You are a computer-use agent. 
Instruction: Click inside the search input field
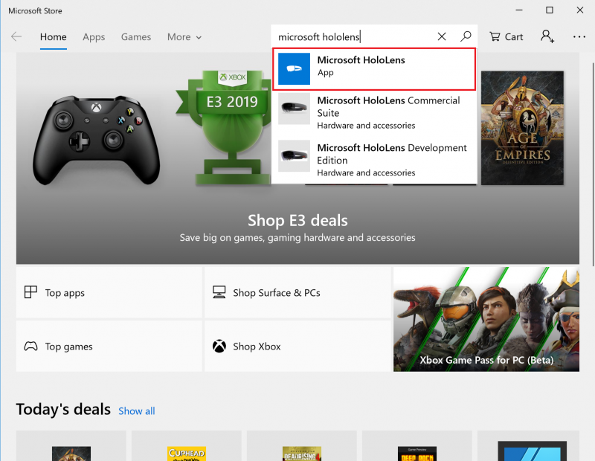[355, 36]
